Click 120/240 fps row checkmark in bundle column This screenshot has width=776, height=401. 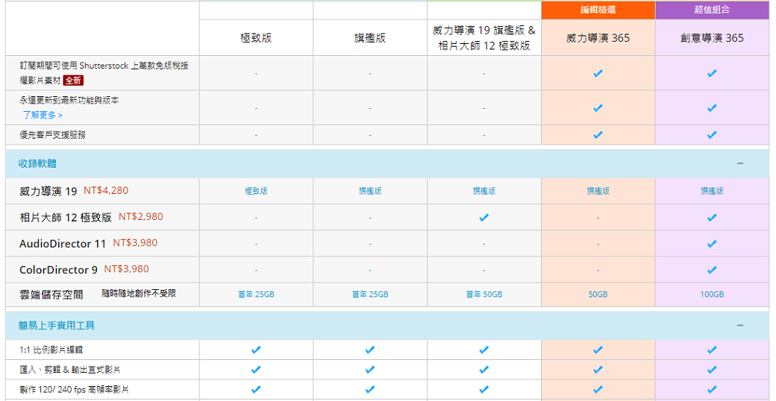(484, 390)
